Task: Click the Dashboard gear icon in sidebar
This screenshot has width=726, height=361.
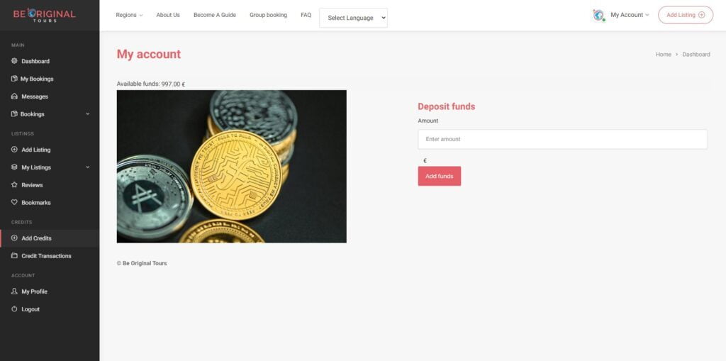Action: tap(14, 61)
